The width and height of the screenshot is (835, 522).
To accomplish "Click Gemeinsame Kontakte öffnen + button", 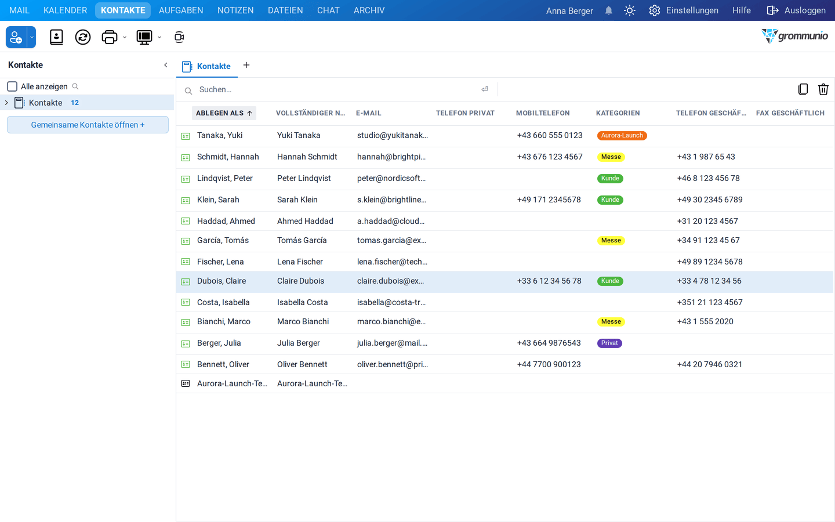I will [x=88, y=125].
